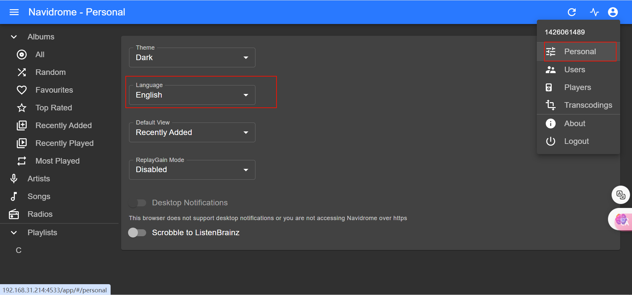The height and width of the screenshot is (295, 632).
Task: Open the hamburger menu icon
Action: [x=14, y=12]
